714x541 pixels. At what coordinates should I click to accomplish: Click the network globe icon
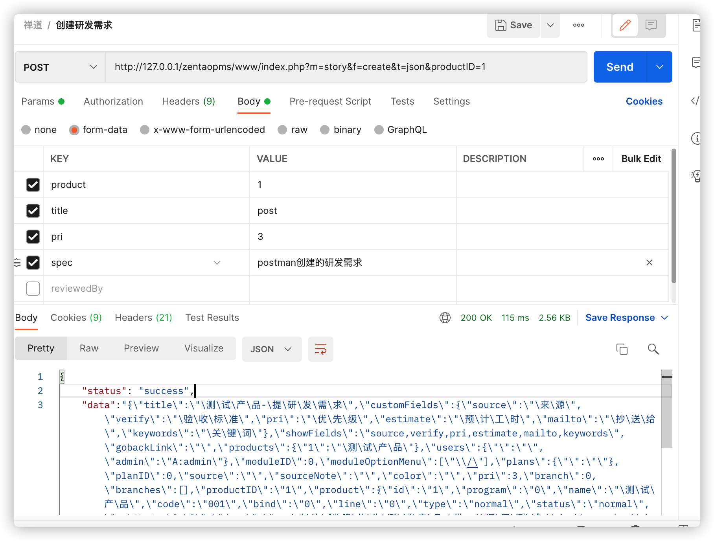coord(445,318)
